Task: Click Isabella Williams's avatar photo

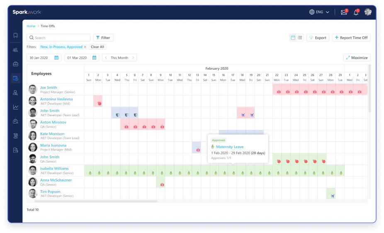Action: (x=33, y=170)
